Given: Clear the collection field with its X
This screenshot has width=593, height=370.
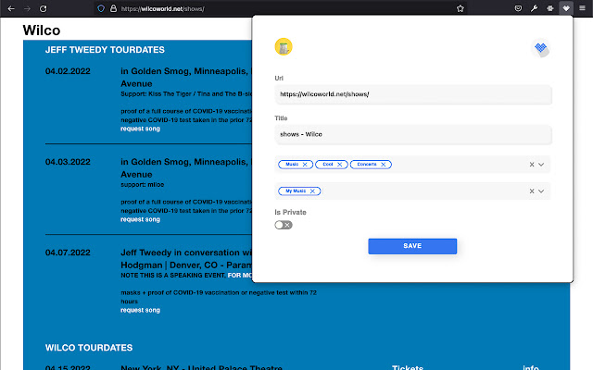Looking at the screenshot, I should coord(531,191).
